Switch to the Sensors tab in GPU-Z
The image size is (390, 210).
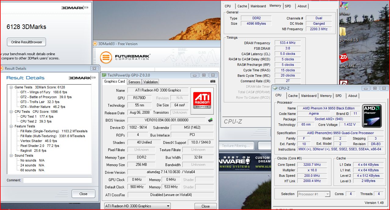134,82
